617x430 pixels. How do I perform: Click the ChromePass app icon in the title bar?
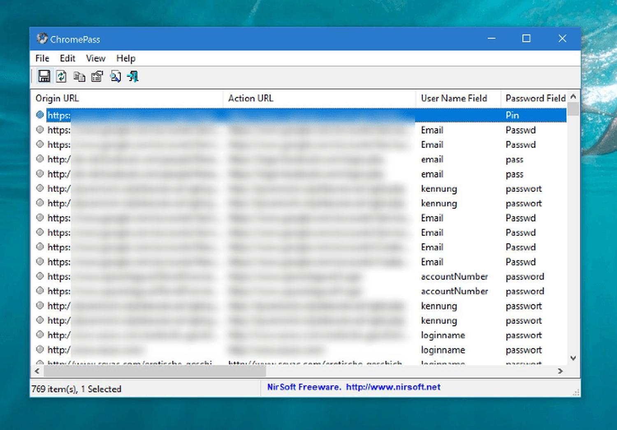coord(42,39)
